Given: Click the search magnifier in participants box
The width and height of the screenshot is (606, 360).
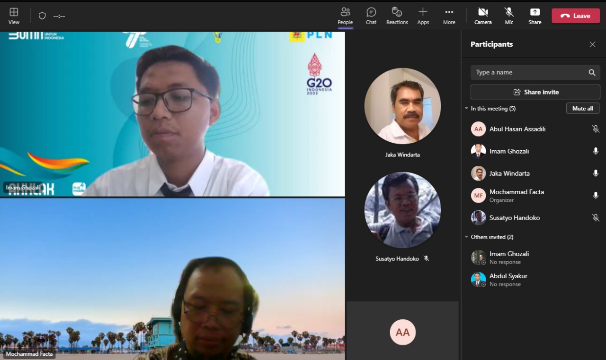Looking at the screenshot, I should 592,73.
